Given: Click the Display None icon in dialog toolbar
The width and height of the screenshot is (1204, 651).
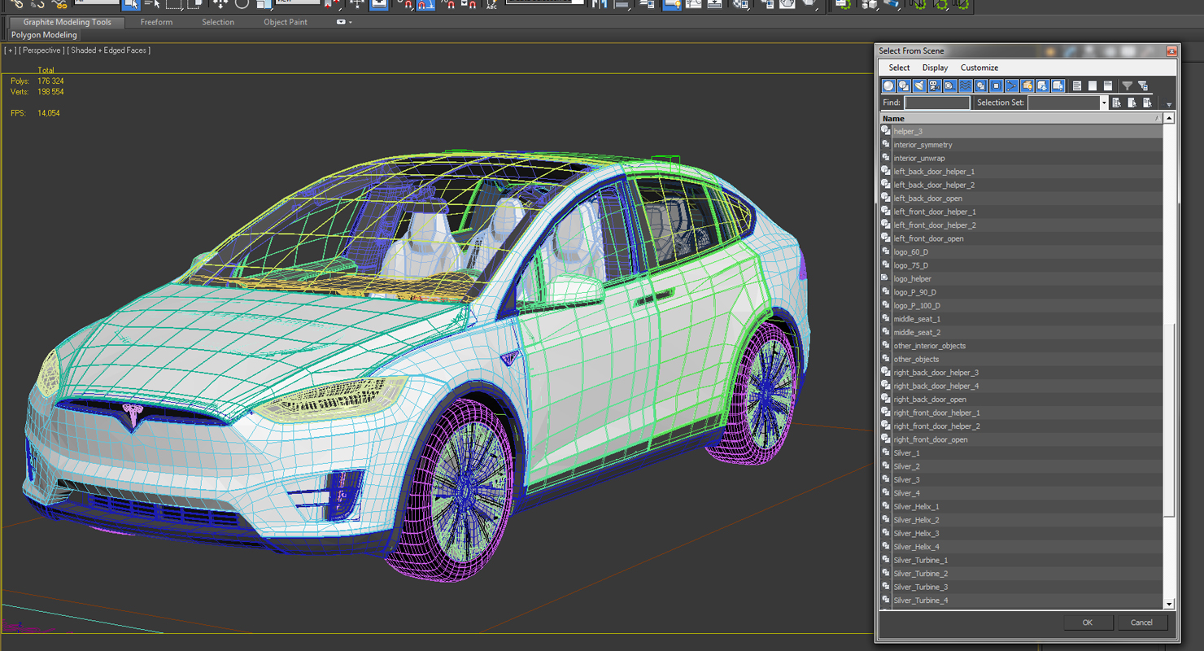Looking at the screenshot, I should click(1093, 85).
